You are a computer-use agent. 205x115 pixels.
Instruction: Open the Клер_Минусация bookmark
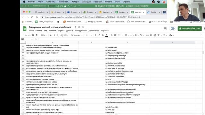tap(45, 22)
